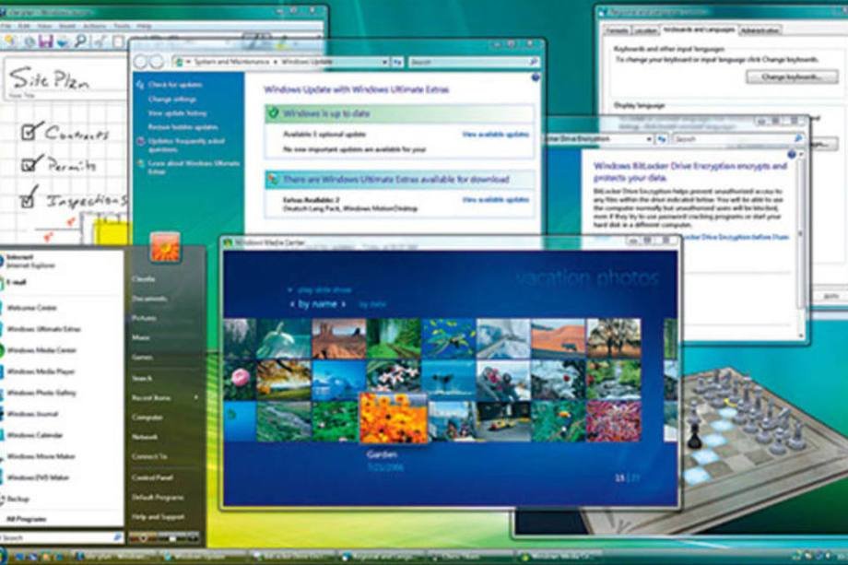Click the right arrow beside by name
The width and height of the screenshot is (848, 565).
coord(343,304)
